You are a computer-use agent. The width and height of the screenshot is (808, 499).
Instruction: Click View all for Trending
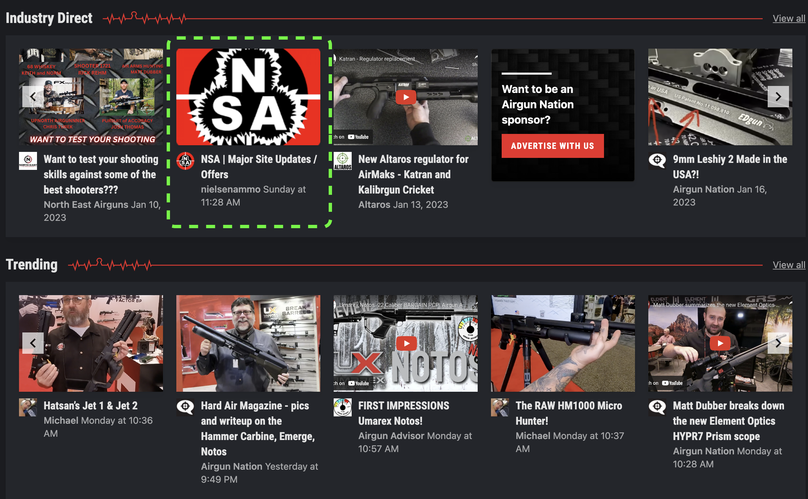tap(789, 265)
